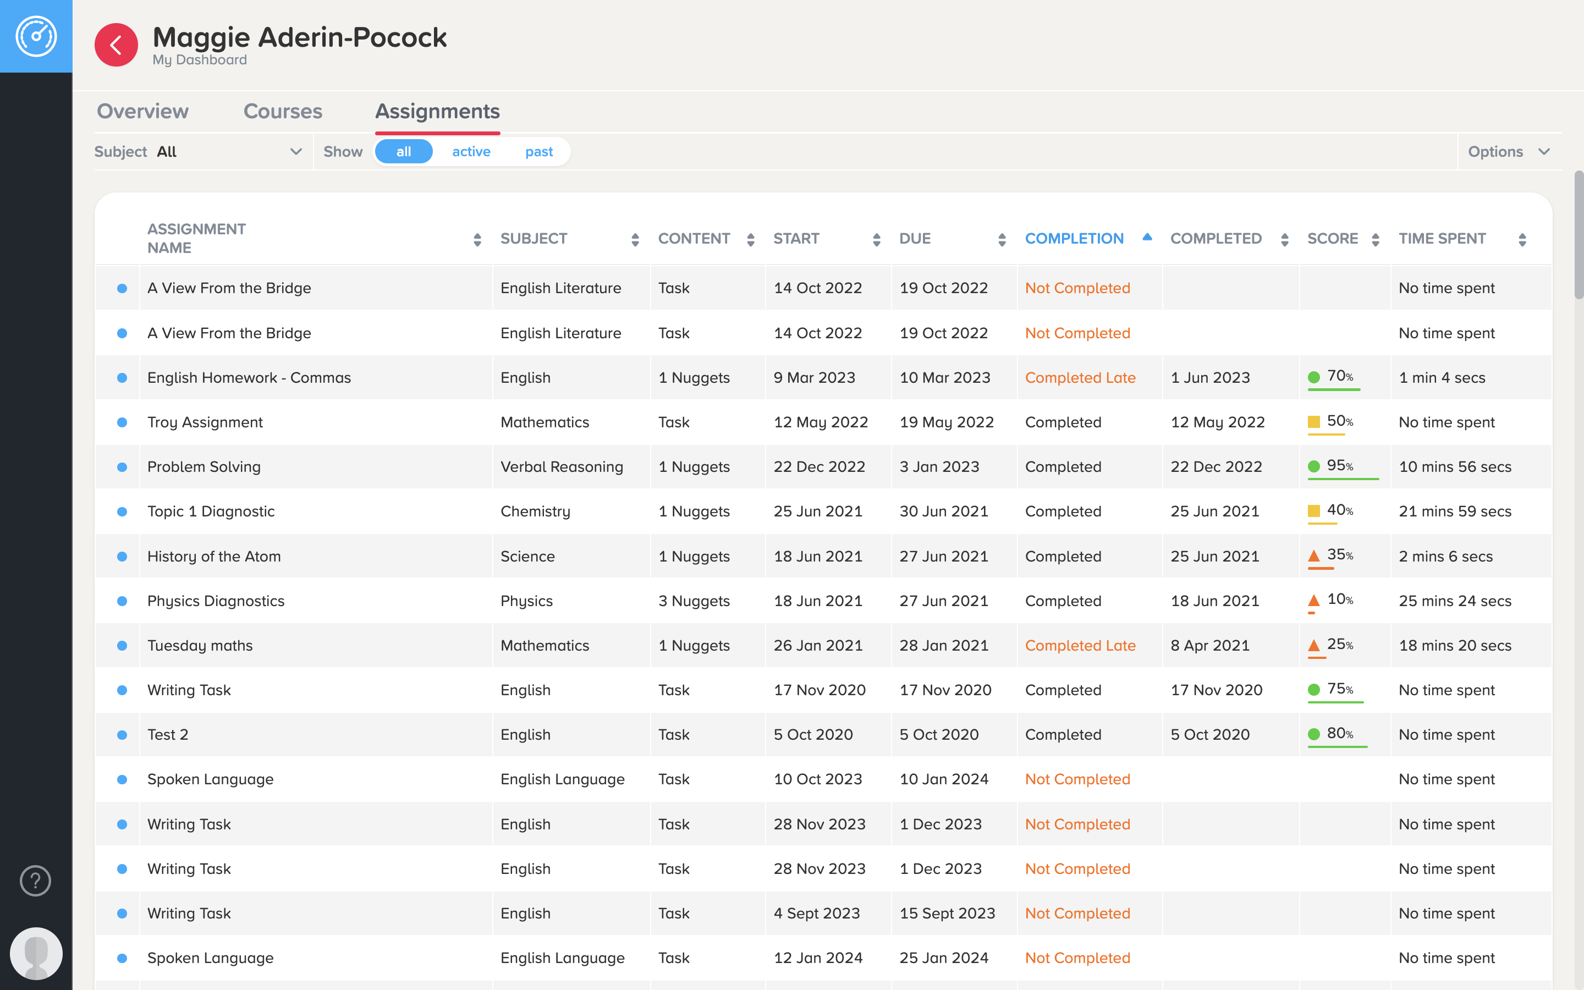Click the '15 Sept 2023' due date
1584x990 pixels.
(947, 914)
